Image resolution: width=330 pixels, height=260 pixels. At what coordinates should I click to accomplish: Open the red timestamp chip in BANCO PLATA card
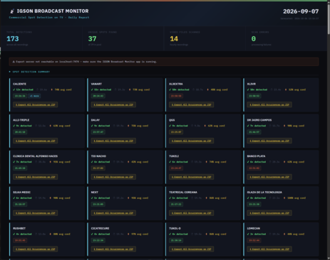[x=254, y=168]
